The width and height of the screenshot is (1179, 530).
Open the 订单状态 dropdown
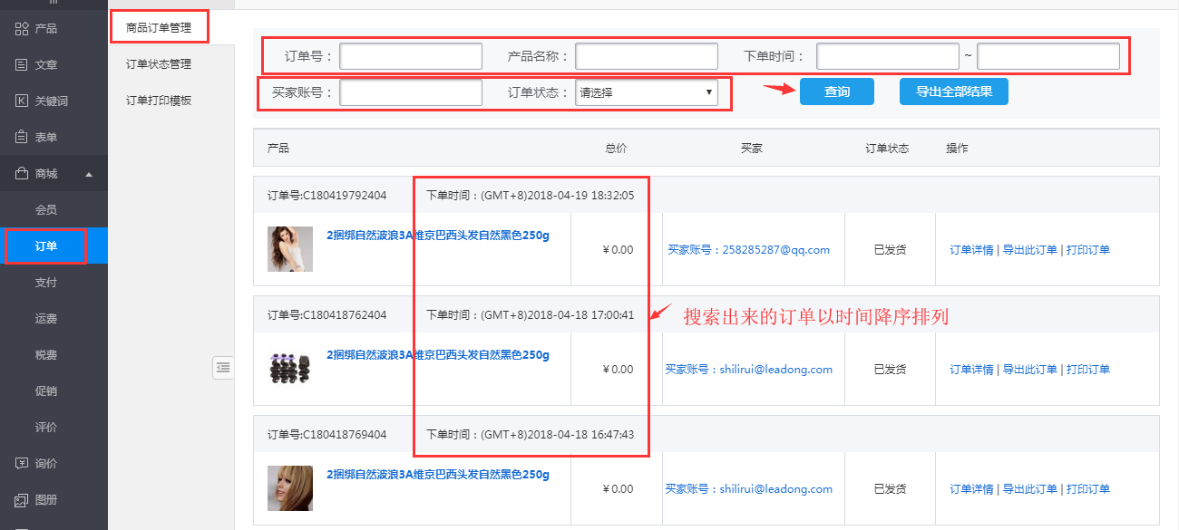[x=646, y=92]
